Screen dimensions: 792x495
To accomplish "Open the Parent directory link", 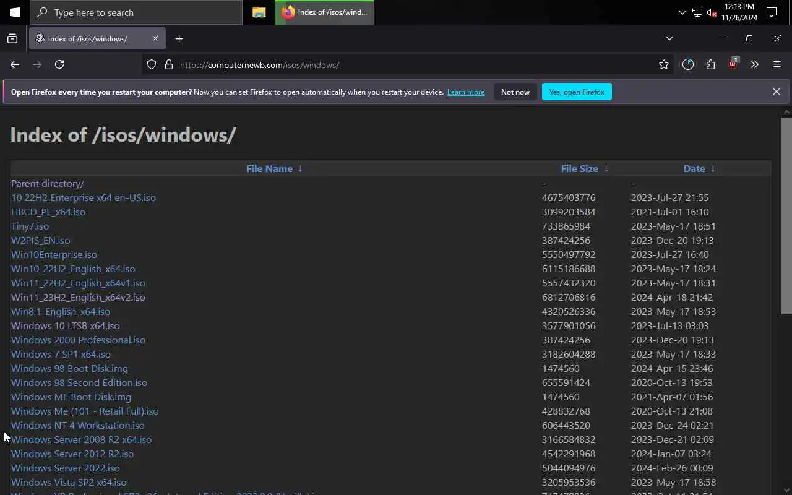I will (x=48, y=183).
